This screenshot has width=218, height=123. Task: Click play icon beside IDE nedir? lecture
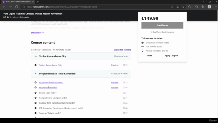tap(35, 108)
